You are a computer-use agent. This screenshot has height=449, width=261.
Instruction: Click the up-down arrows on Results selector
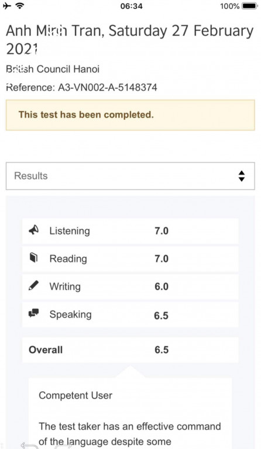(x=242, y=176)
